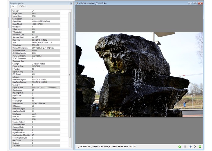Screen dimensions: 212x151
Task: Select the Image Width row
Action: (x=36, y=13)
